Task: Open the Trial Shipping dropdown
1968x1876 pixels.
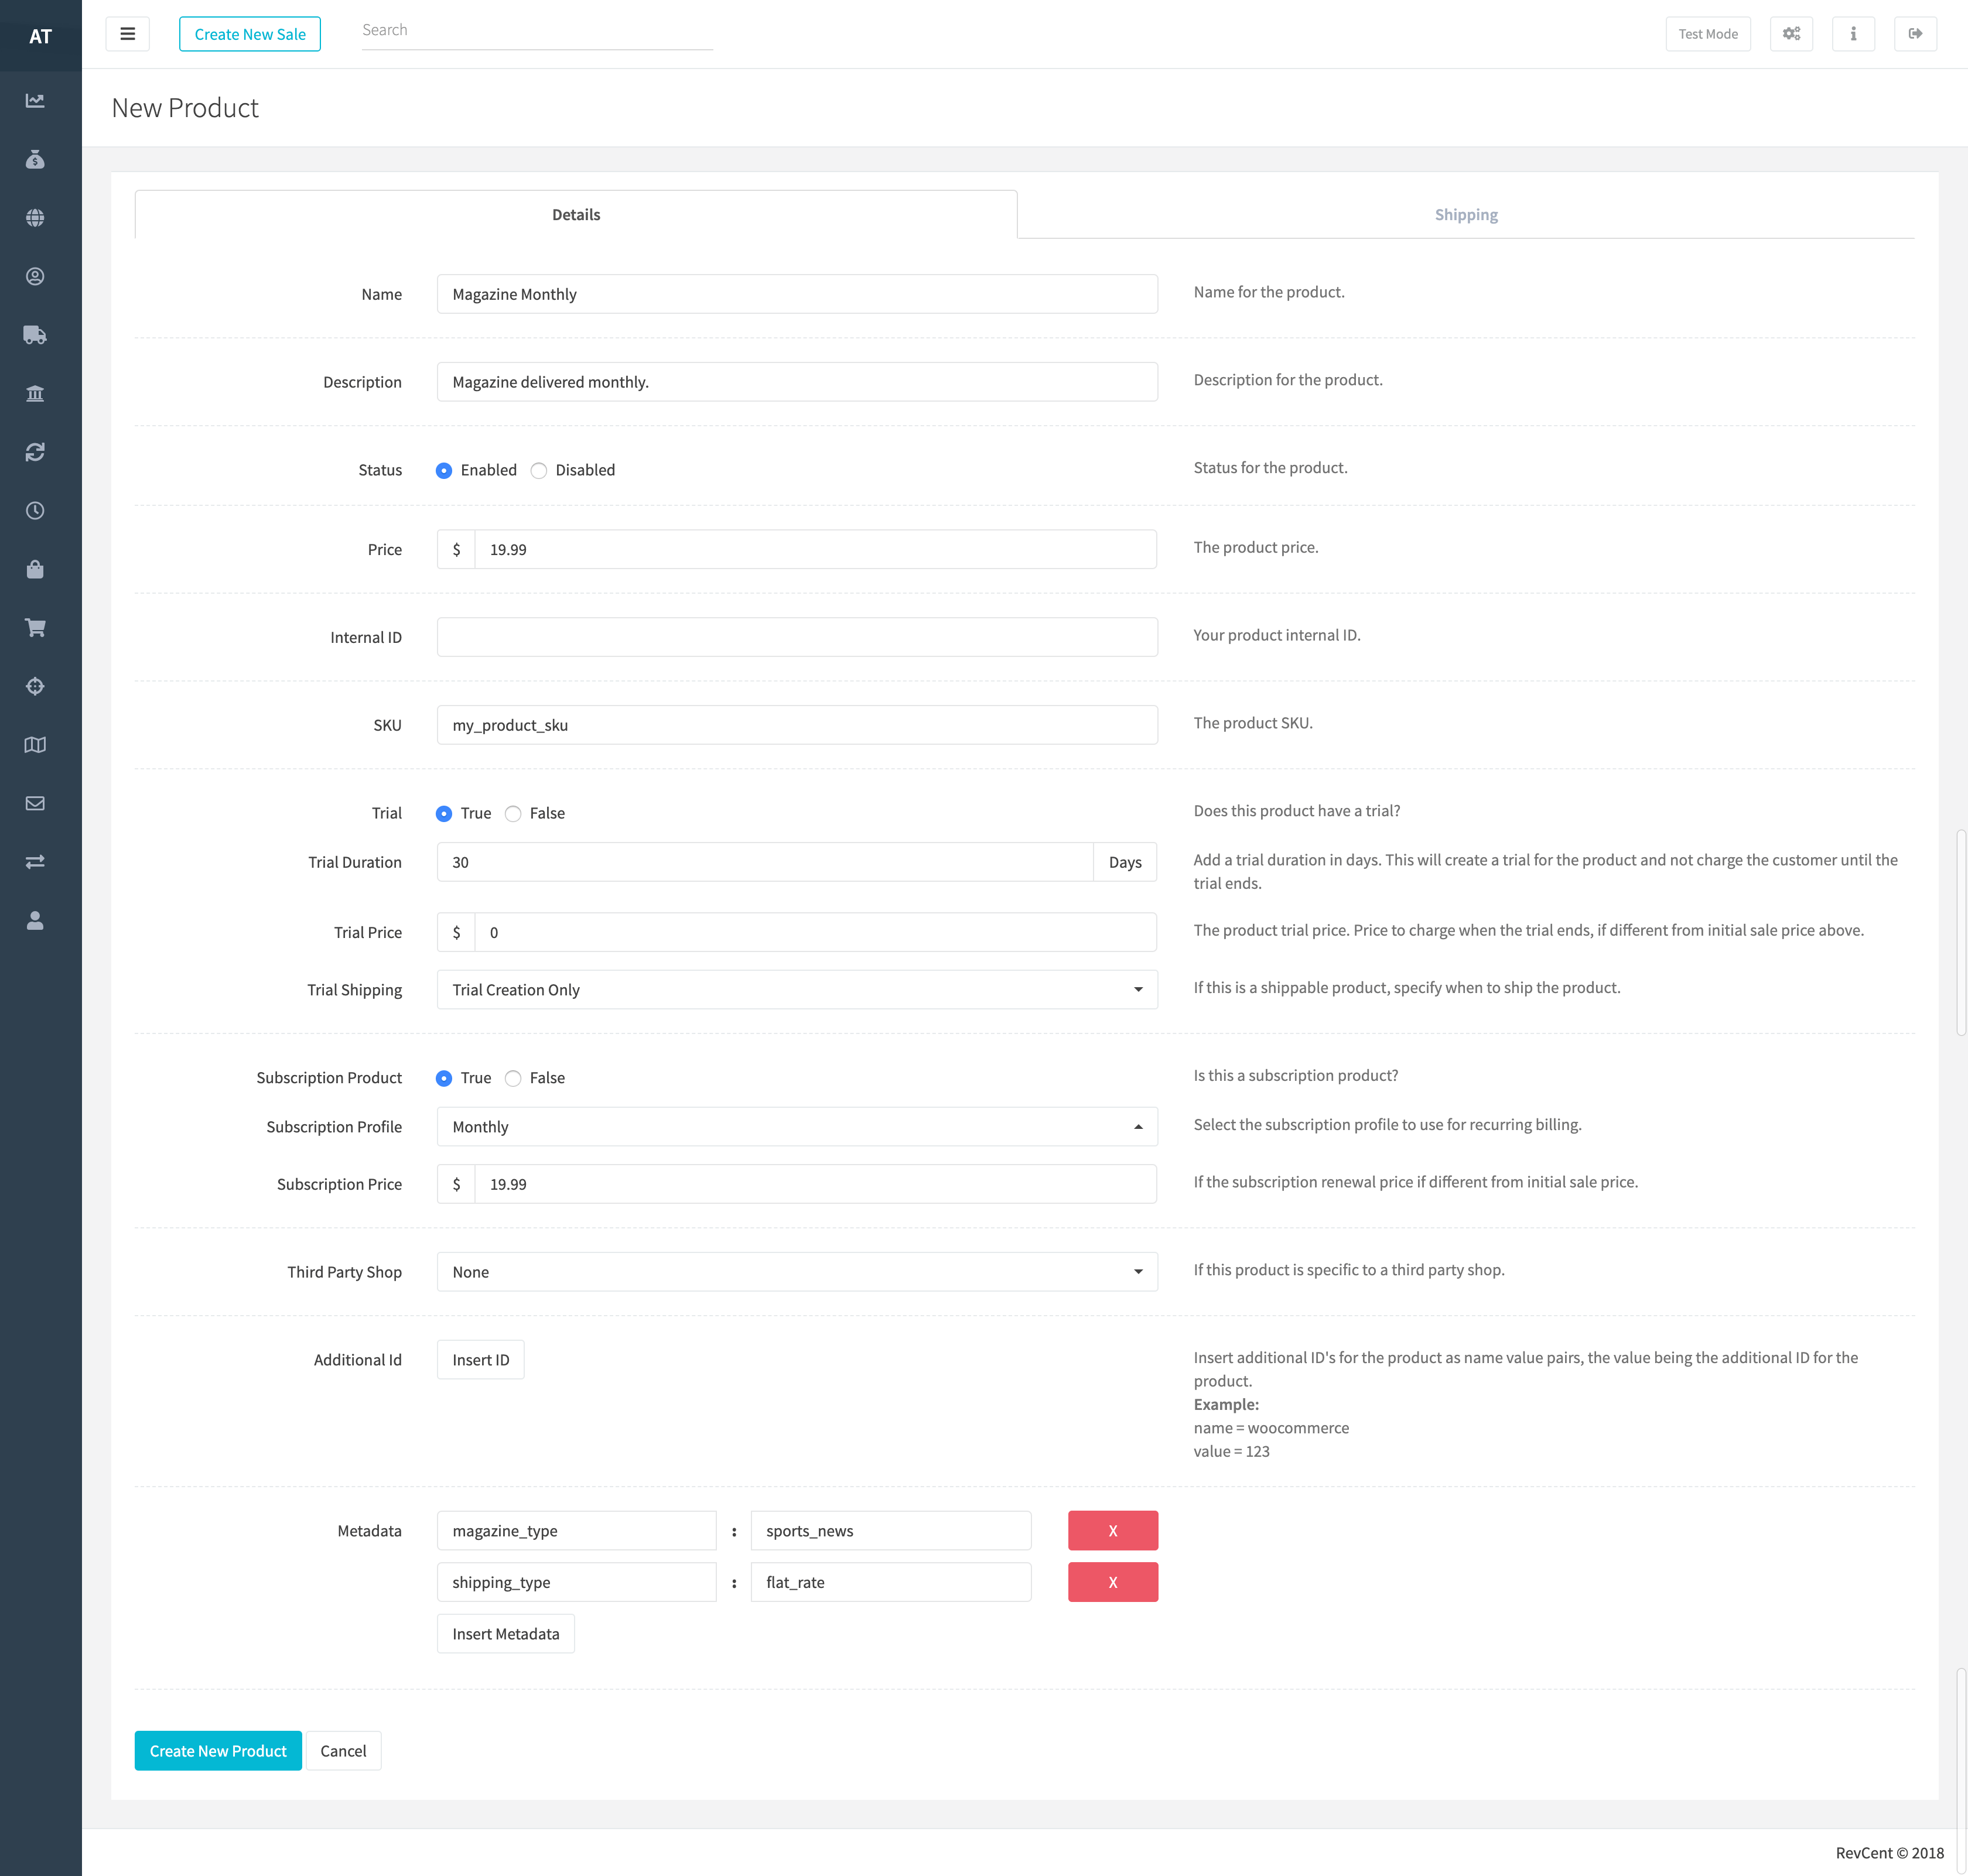Action: tap(797, 990)
